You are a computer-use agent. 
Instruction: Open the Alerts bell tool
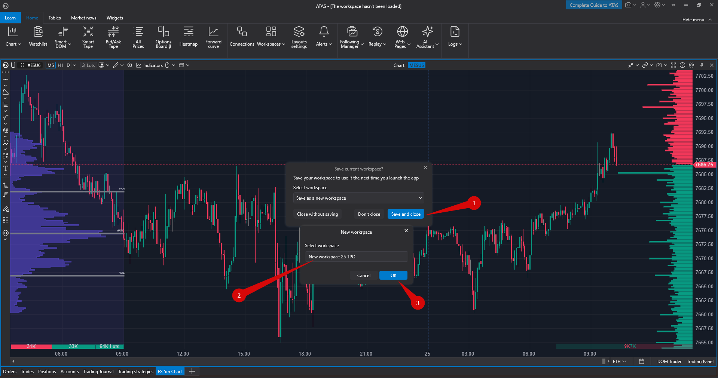point(324,37)
